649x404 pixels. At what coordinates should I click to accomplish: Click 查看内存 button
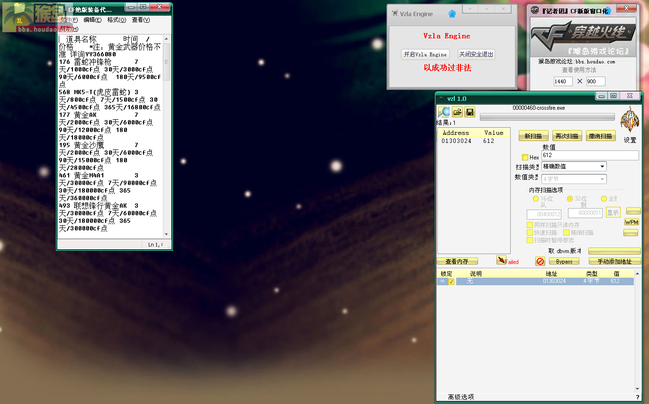click(x=457, y=261)
